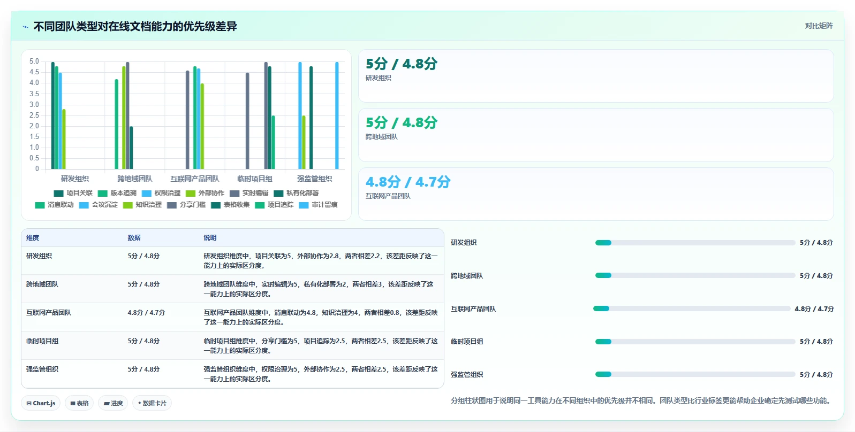Click the 强监管组织 x-axis label on the chart

[315, 179]
